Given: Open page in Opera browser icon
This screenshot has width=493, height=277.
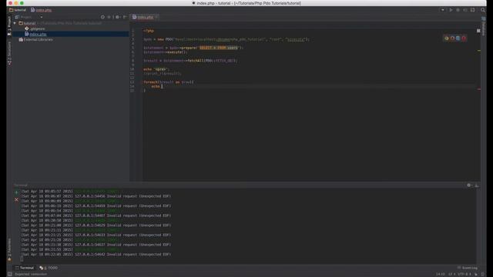Looking at the screenshot, I should pyautogui.click(x=464, y=38).
